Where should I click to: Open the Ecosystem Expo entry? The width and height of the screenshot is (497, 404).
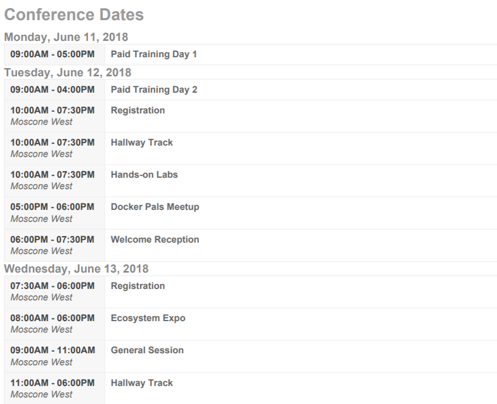click(x=147, y=318)
